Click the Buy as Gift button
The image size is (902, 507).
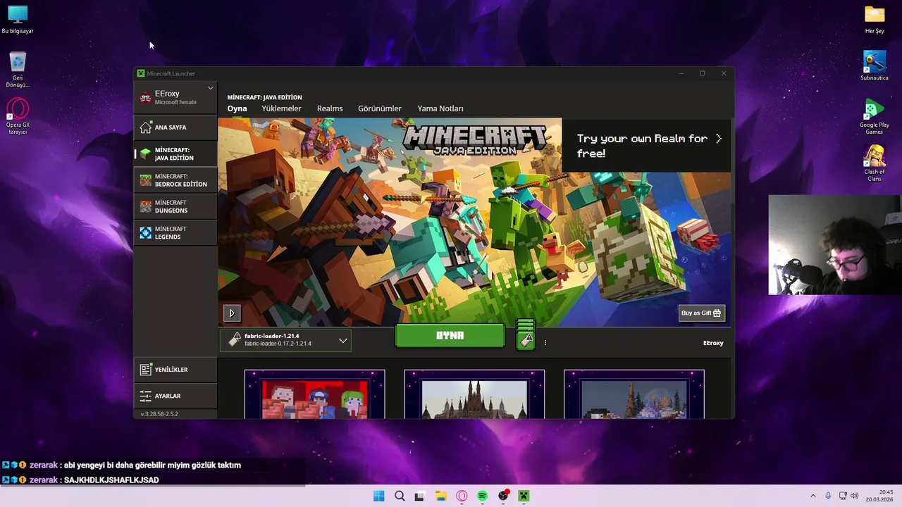tap(701, 313)
